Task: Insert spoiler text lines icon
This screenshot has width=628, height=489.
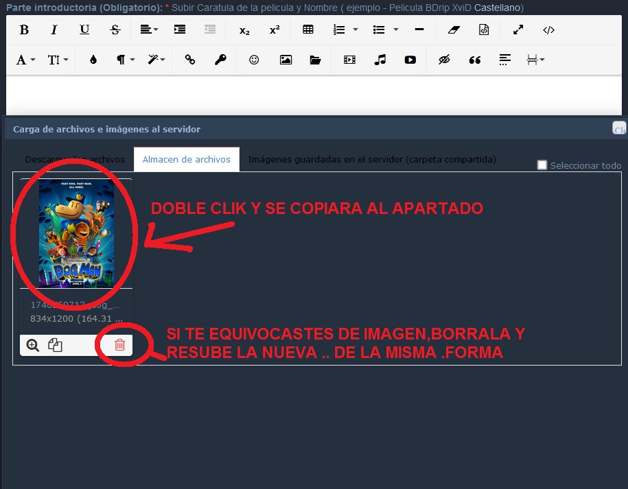Action: click(x=504, y=60)
